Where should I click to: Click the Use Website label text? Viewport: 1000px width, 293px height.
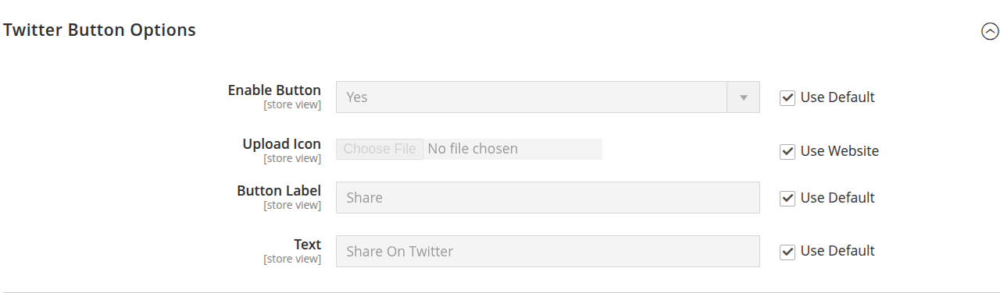pos(840,151)
